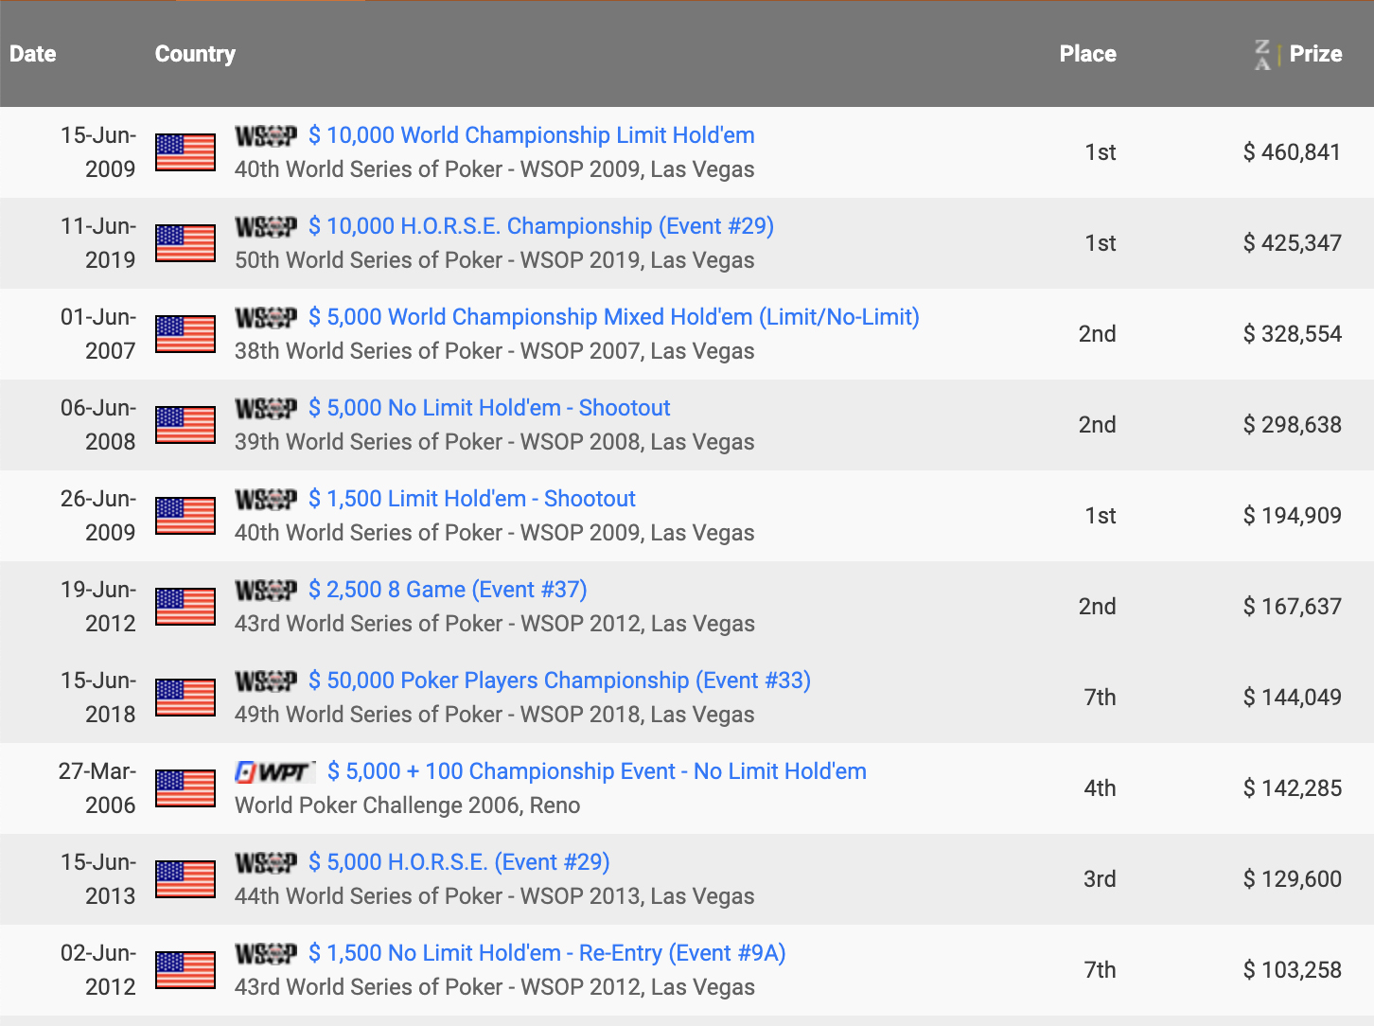The height and width of the screenshot is (1026, 1374).
Task: Click the US flag in the 27-Mar-2006 row
Action: click(x=185, y=788)
